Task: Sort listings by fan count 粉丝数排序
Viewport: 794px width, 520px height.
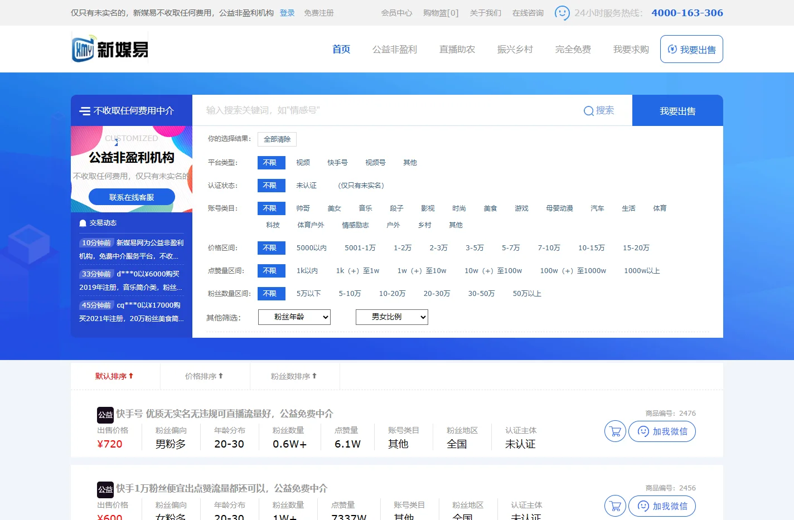Action: click(294, 376)
